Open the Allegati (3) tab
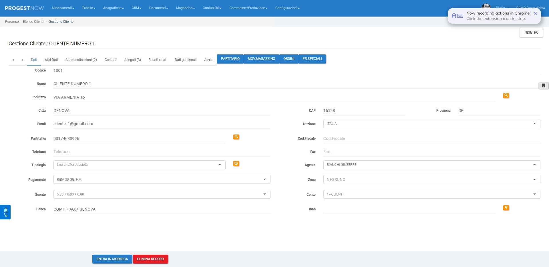549x267 pixels. point(132,60)
